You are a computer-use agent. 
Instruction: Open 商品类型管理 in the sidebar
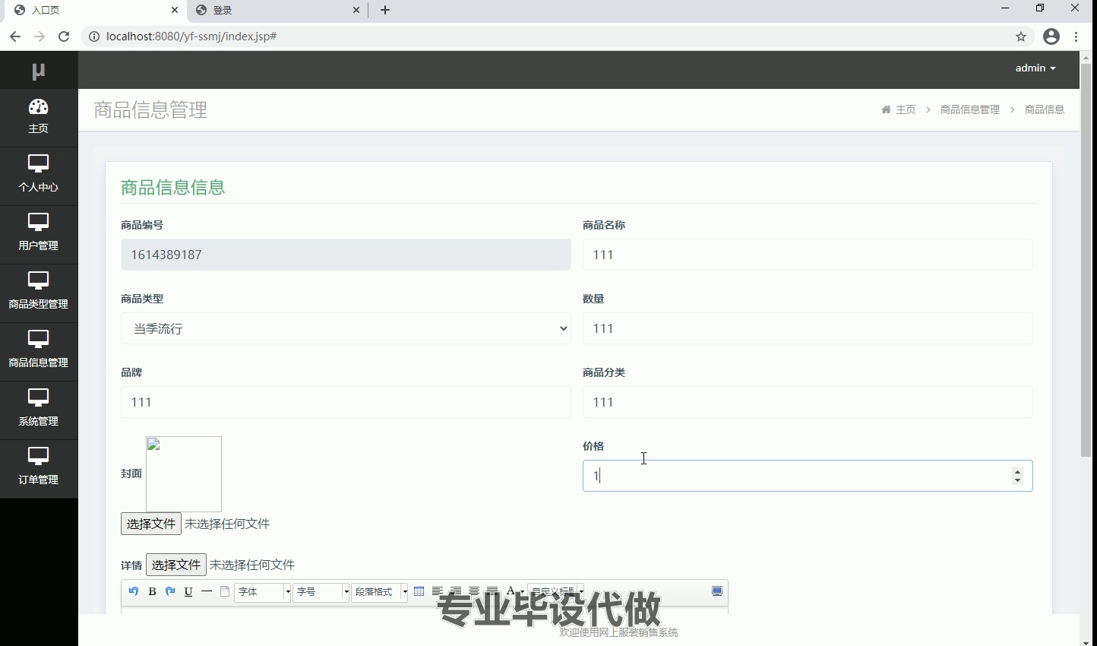coord(39,293)
